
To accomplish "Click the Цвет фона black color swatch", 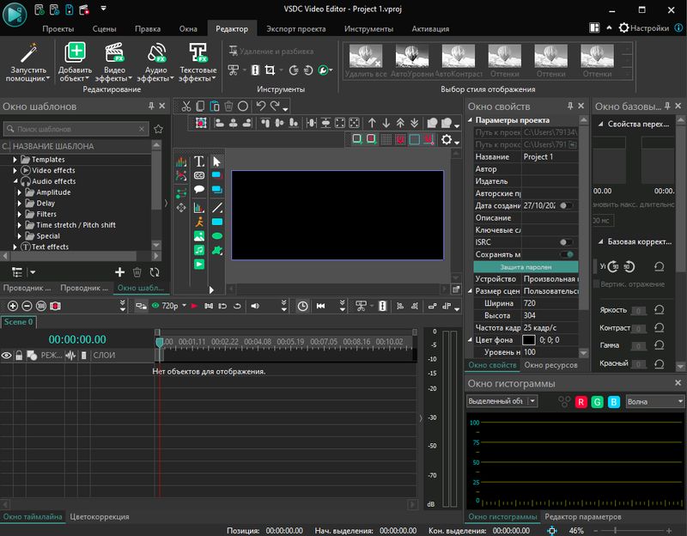I will pos(529,340).
